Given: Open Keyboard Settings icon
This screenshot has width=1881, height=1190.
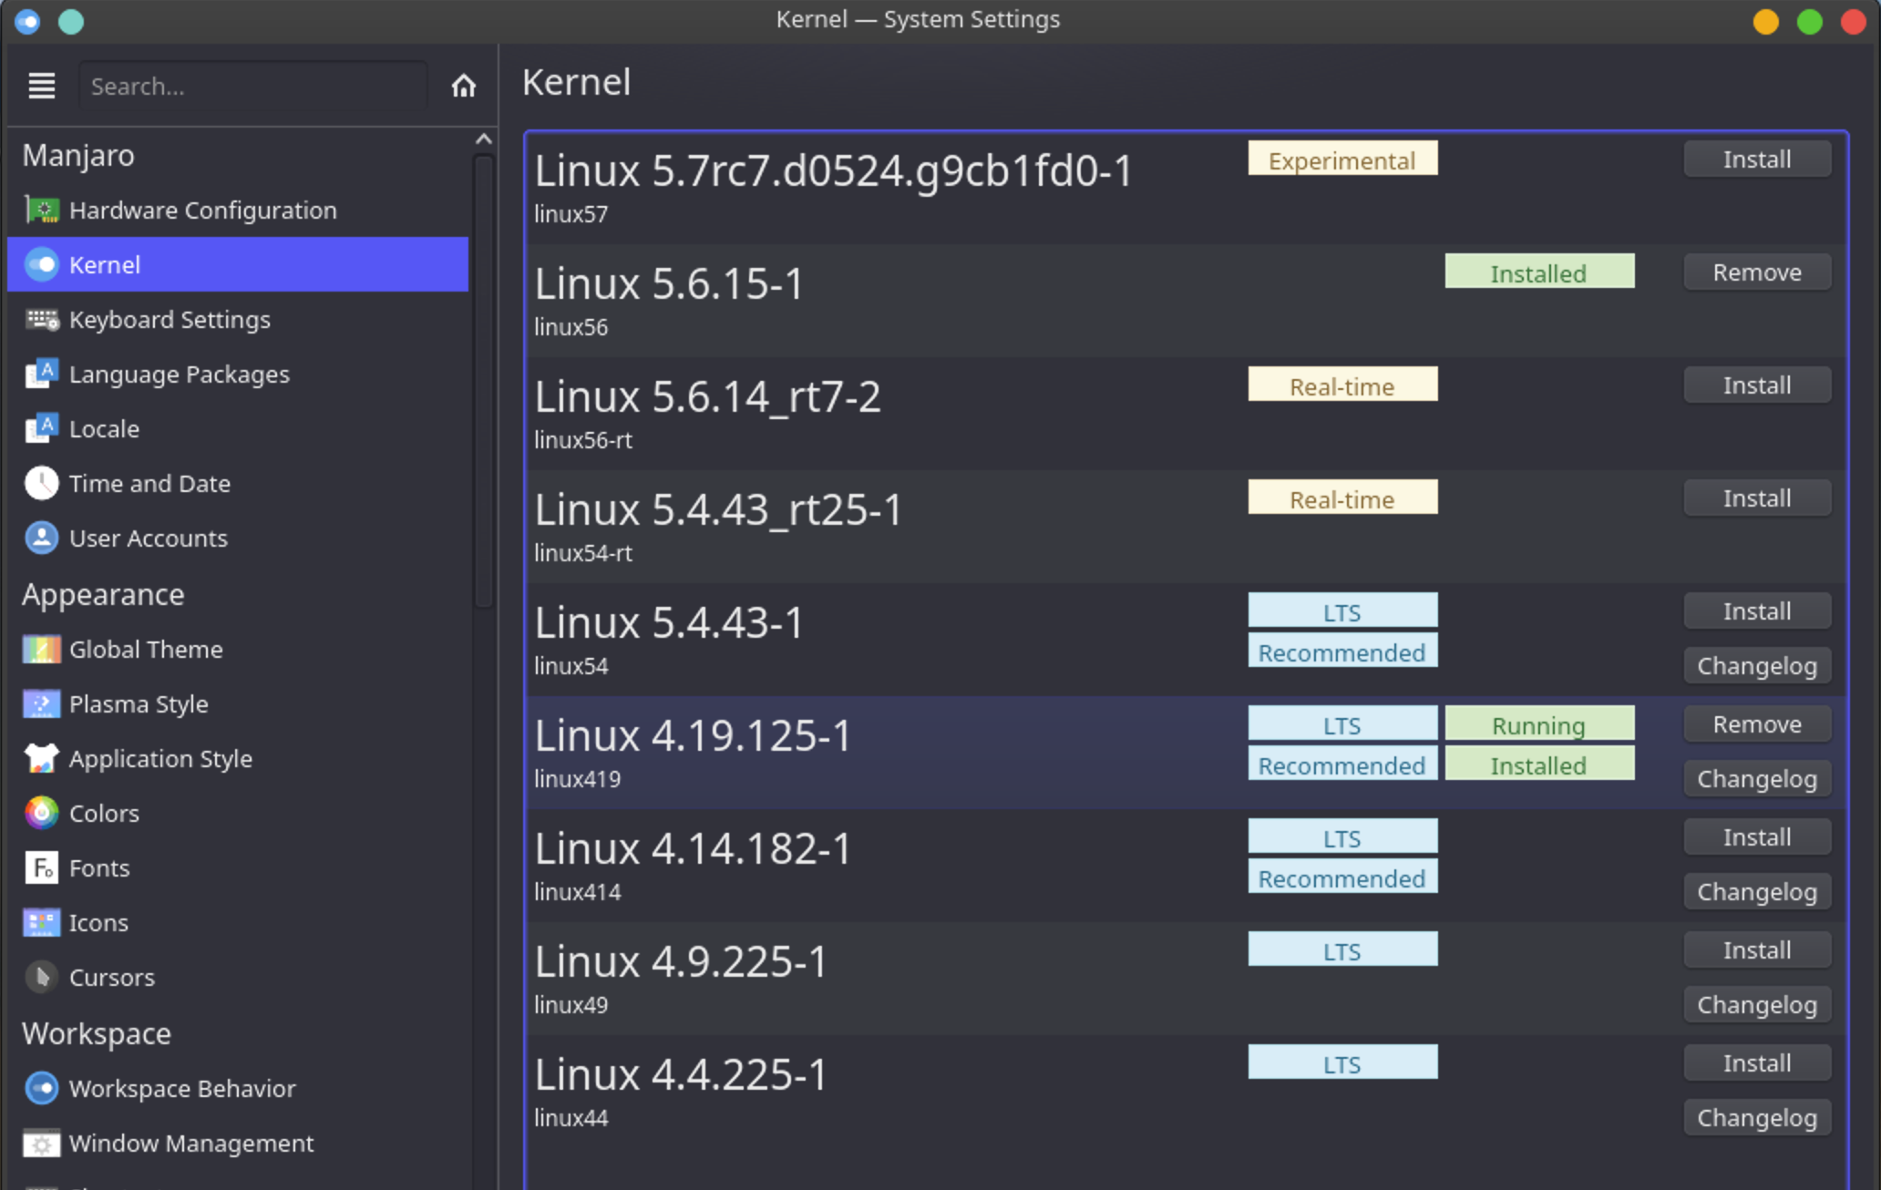Looking at the screenshot, I should pos(42,320).
